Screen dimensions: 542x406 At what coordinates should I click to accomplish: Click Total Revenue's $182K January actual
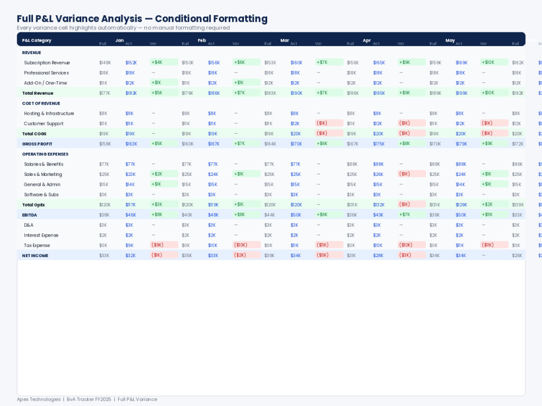131,93
